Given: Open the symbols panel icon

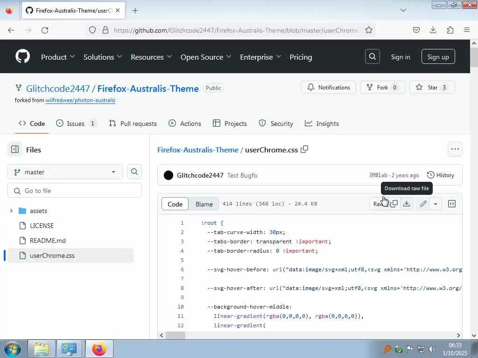Looking at the screenshot, I should point(452,204).
